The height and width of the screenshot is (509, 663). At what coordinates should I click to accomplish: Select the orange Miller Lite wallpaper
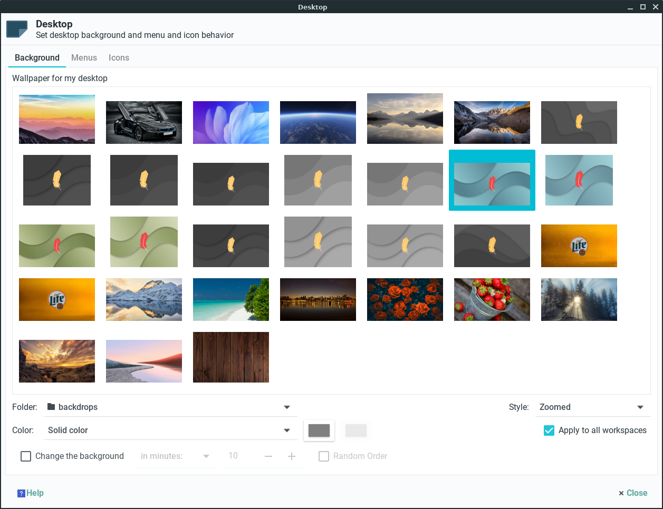coord(579,246)
